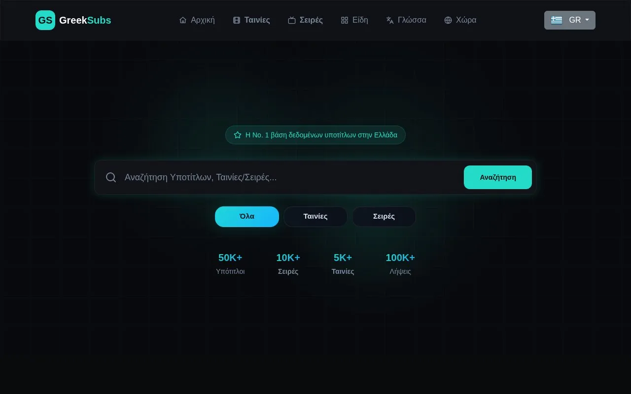Viewport: 631px width, 394px height.
Task: Click the grid icon beside Είδη
Action: pyautogui.click(x=345, y=20)
